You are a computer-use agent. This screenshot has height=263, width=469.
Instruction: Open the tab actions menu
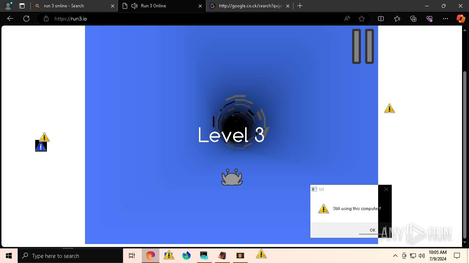click(22, 6)
